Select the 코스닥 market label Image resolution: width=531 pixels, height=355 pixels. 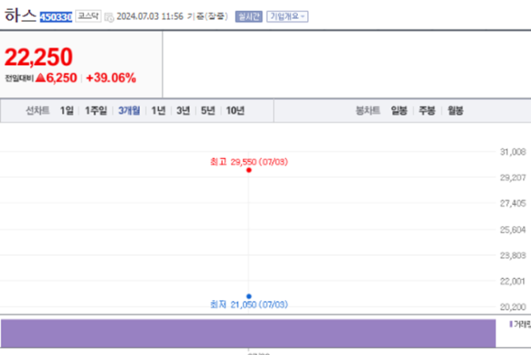point(89,16)
